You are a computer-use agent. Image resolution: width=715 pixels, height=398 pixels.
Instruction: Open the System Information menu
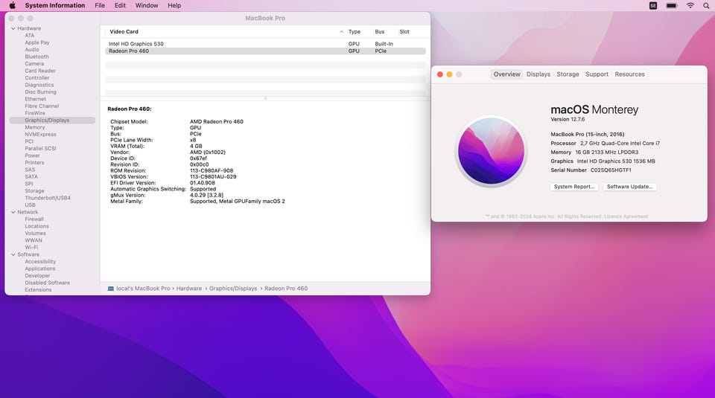click(x=54, y=5)
